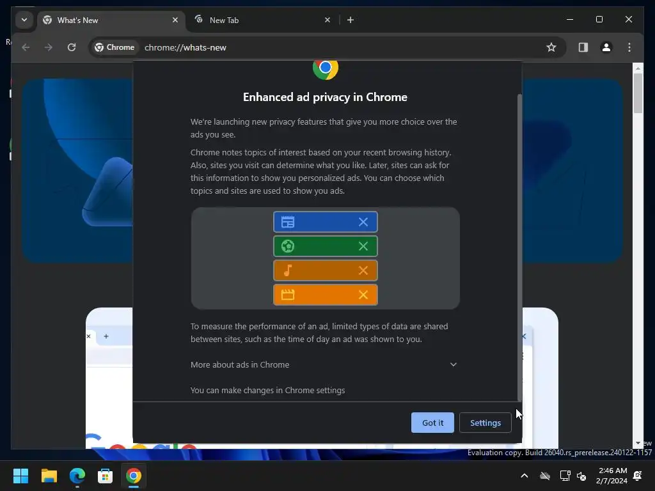Close the What's New tab

pos(175,20)
